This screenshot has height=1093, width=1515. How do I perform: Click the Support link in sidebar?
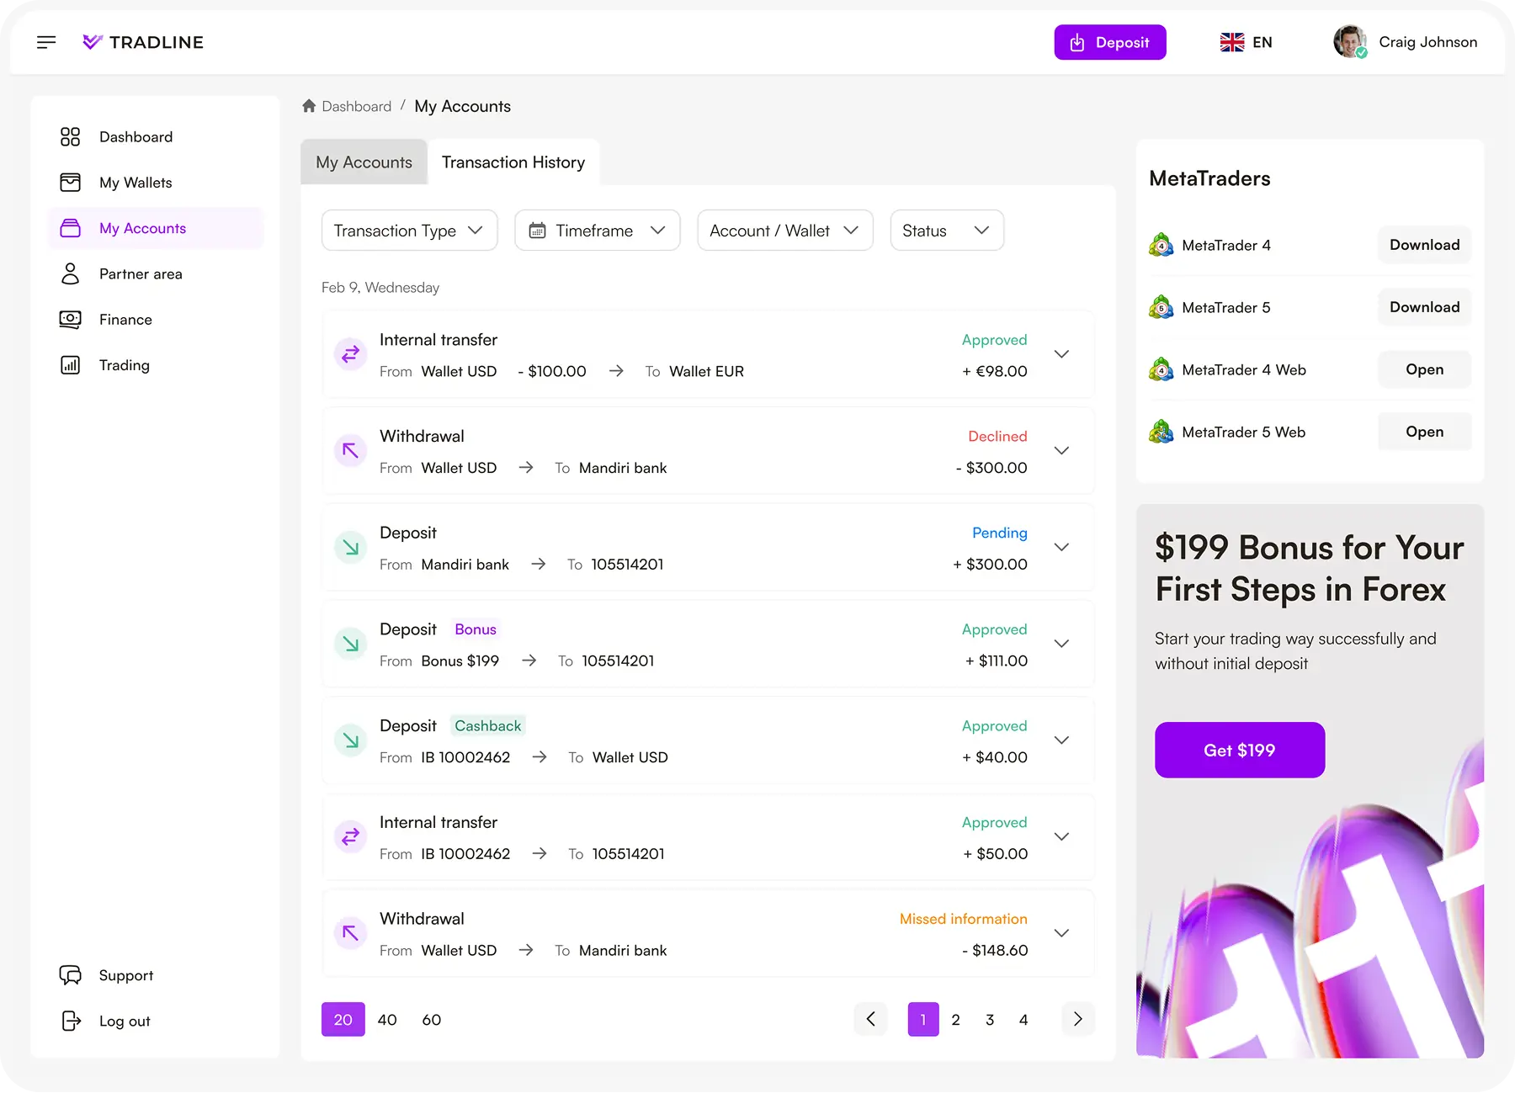click(126, 975)
